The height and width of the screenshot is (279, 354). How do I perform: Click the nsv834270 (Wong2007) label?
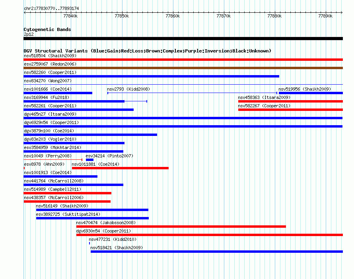(x=48, y=81)
